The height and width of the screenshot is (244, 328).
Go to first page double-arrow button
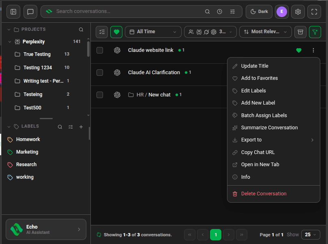(x=189, y=235)
